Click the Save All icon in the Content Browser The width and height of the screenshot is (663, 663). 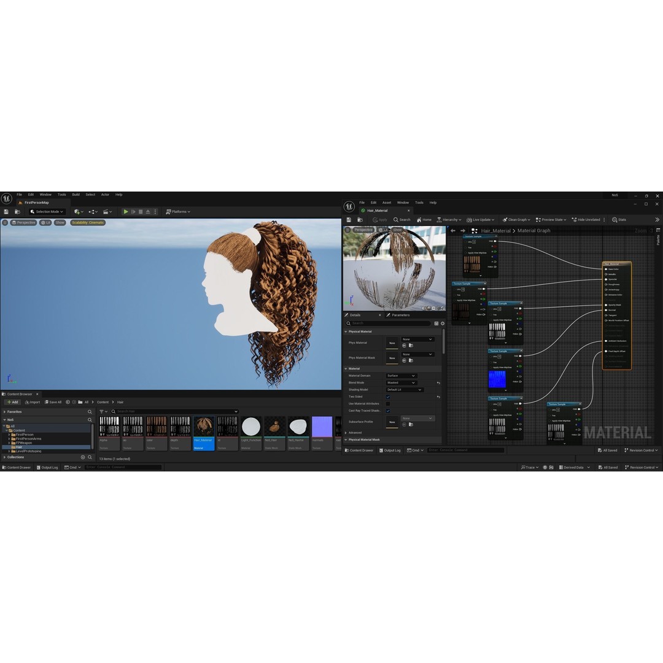coord(53,401)
